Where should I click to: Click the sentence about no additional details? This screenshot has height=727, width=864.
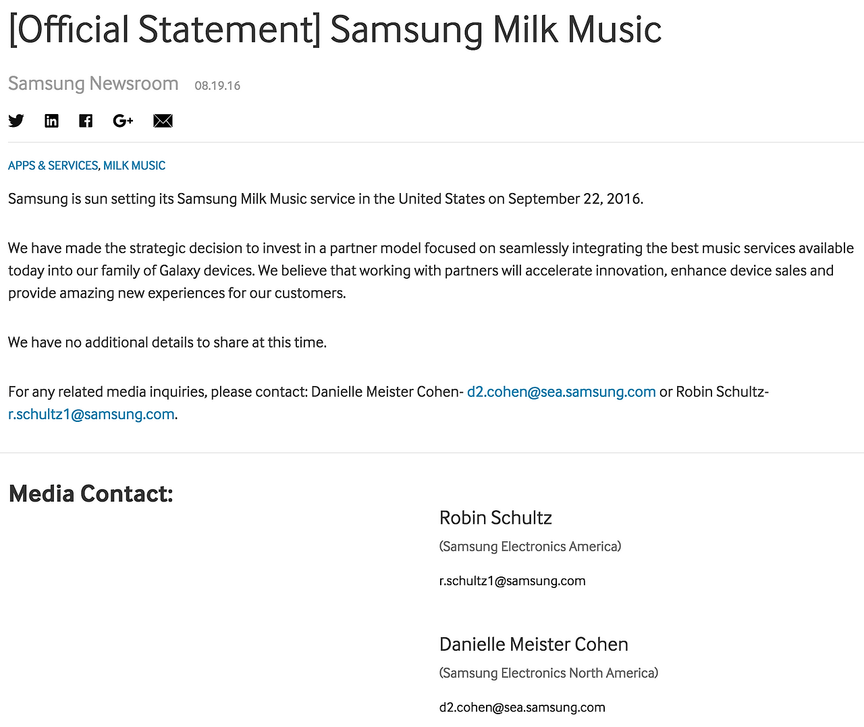tap(167, 342)
